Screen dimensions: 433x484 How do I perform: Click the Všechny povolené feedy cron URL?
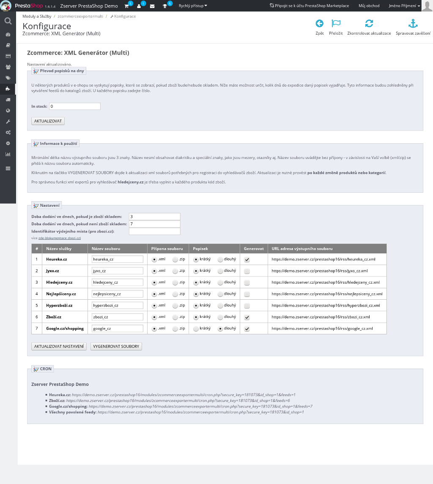pyautogui.click(x=201, y=412)
